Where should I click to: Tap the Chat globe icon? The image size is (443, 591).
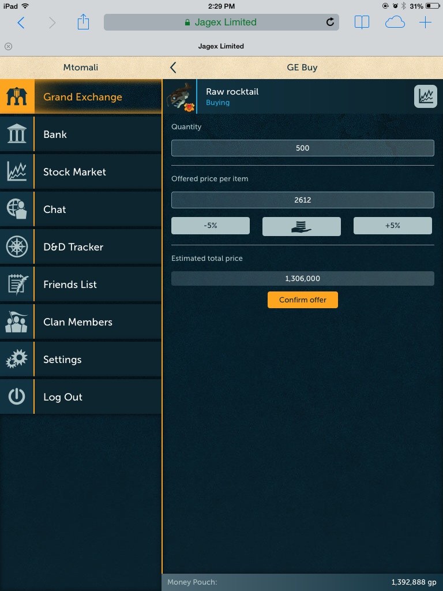coord(17,210)
